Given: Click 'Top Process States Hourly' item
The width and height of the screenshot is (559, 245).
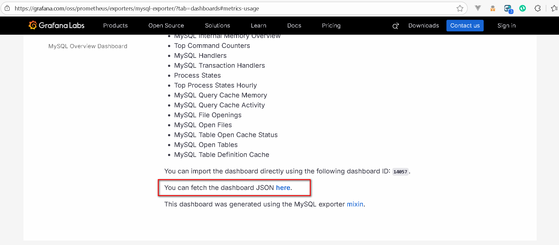Looking at the screenshot, I should click(x=215, y=85).
